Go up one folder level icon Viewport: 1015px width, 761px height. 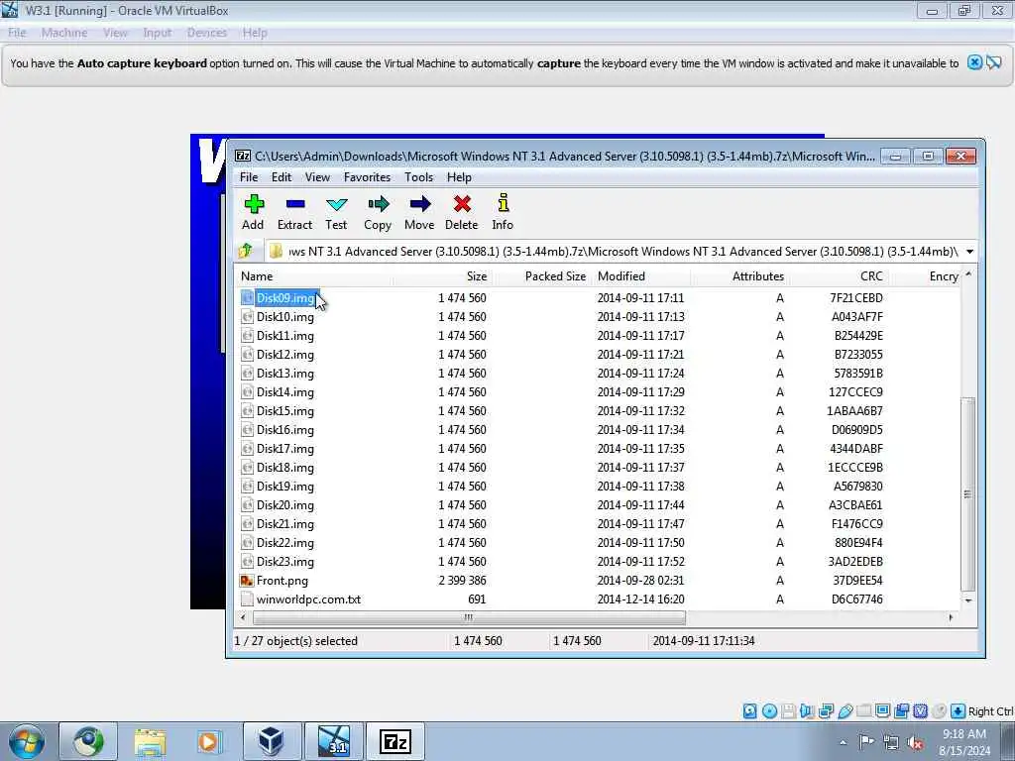tap(246, 251)
